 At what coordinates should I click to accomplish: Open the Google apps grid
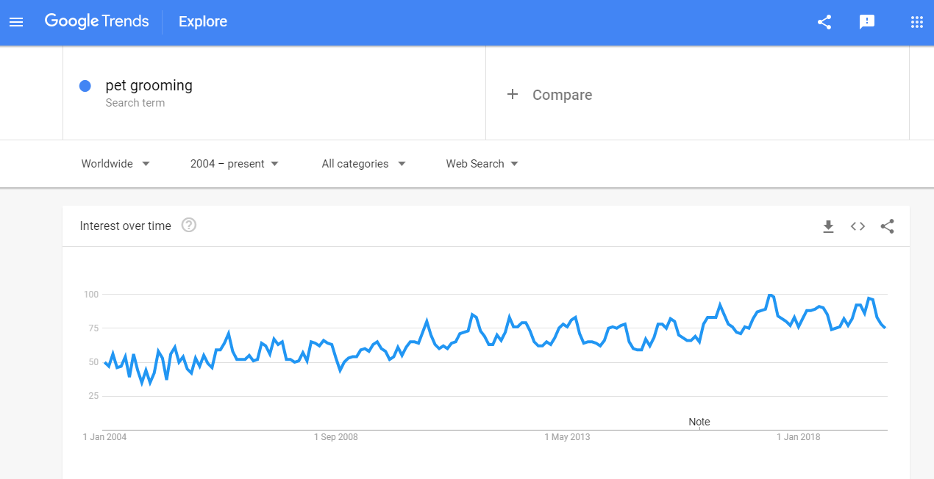coord(916,22)
